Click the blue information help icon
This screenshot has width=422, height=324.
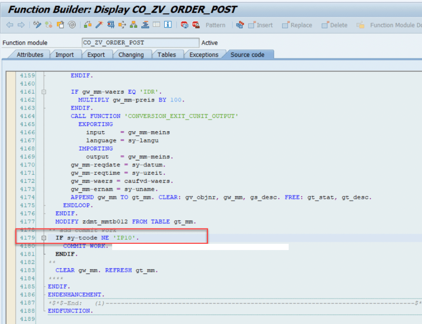click(x=168, y=25)
